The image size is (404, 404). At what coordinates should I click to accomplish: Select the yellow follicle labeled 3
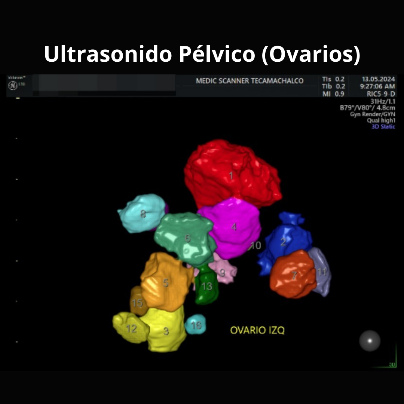click(166, 331)
